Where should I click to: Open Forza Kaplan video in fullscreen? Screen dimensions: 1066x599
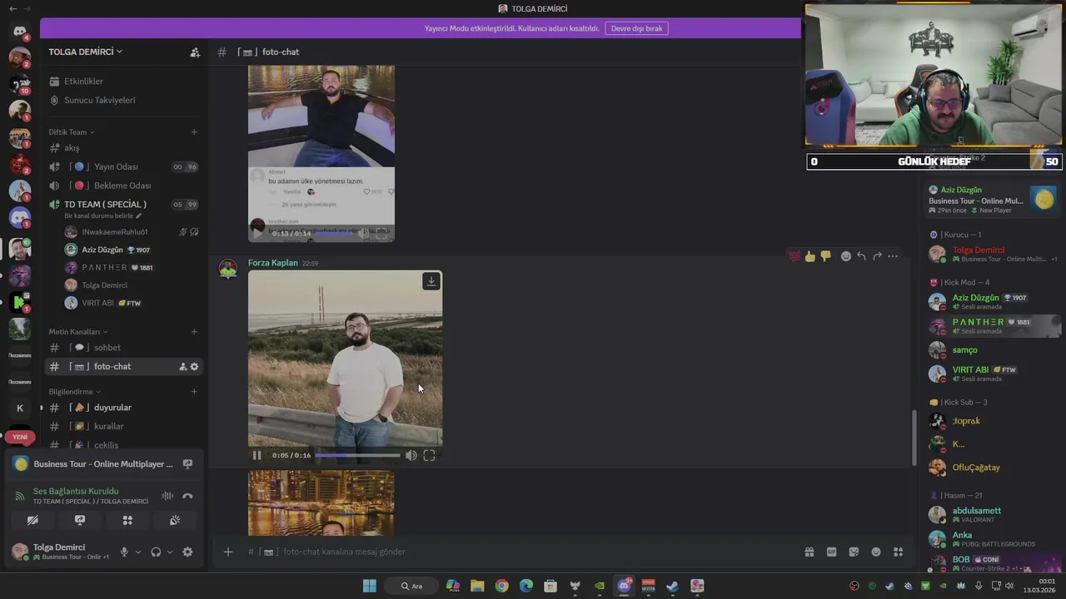click(429, 455)
